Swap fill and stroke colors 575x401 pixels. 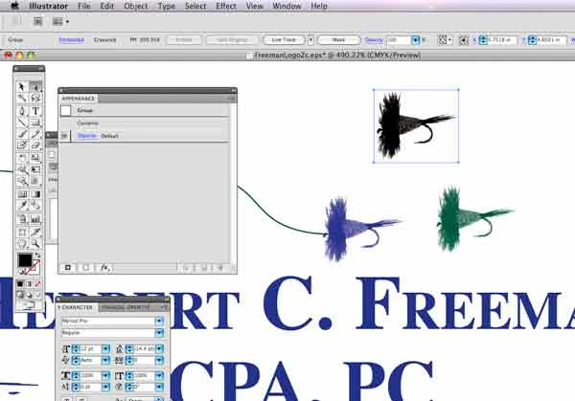(x=37, y=256)
